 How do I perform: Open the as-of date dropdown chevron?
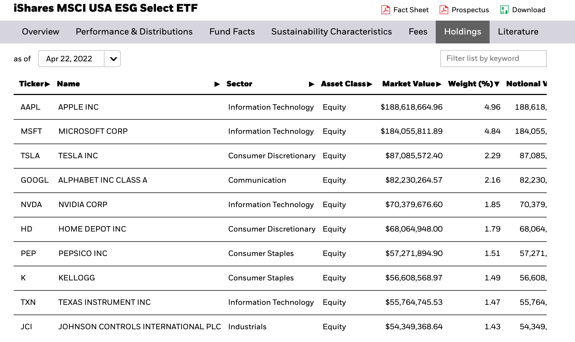coord(113,59)
